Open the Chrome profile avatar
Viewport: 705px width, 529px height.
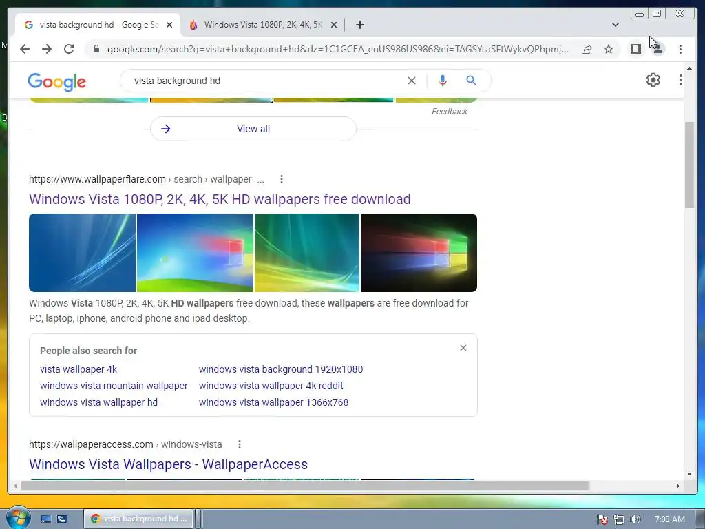coord(657,49)
